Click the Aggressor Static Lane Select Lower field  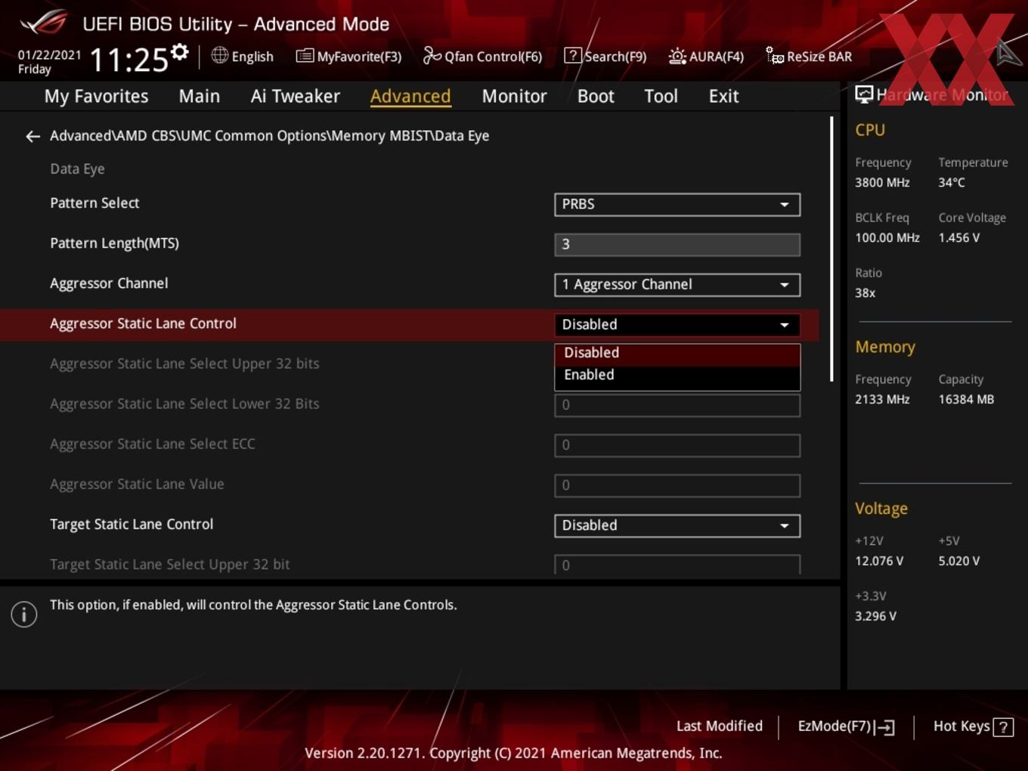(x=677, y=405)
